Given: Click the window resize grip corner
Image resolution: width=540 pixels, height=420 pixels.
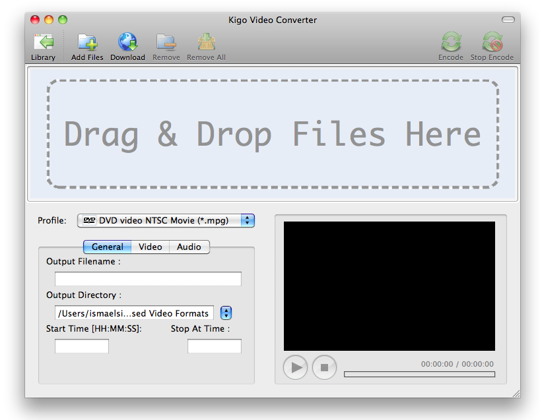Looking at the screenshot, I should [516, 394].
